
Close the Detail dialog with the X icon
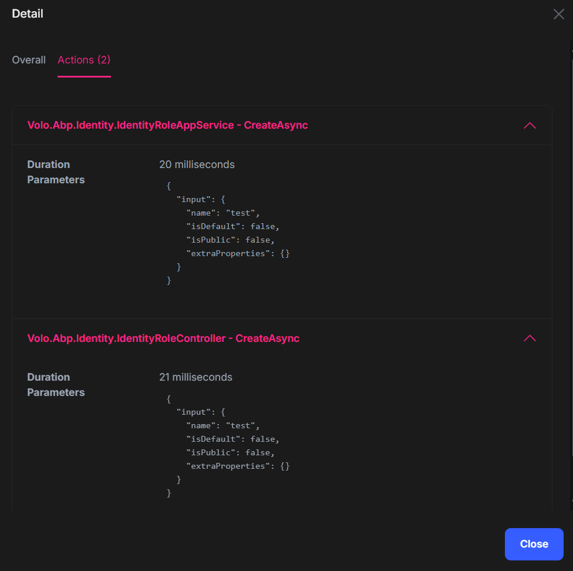tap(558, 14)
